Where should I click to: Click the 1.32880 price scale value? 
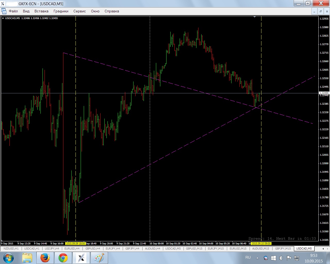[x=324, y=27]
